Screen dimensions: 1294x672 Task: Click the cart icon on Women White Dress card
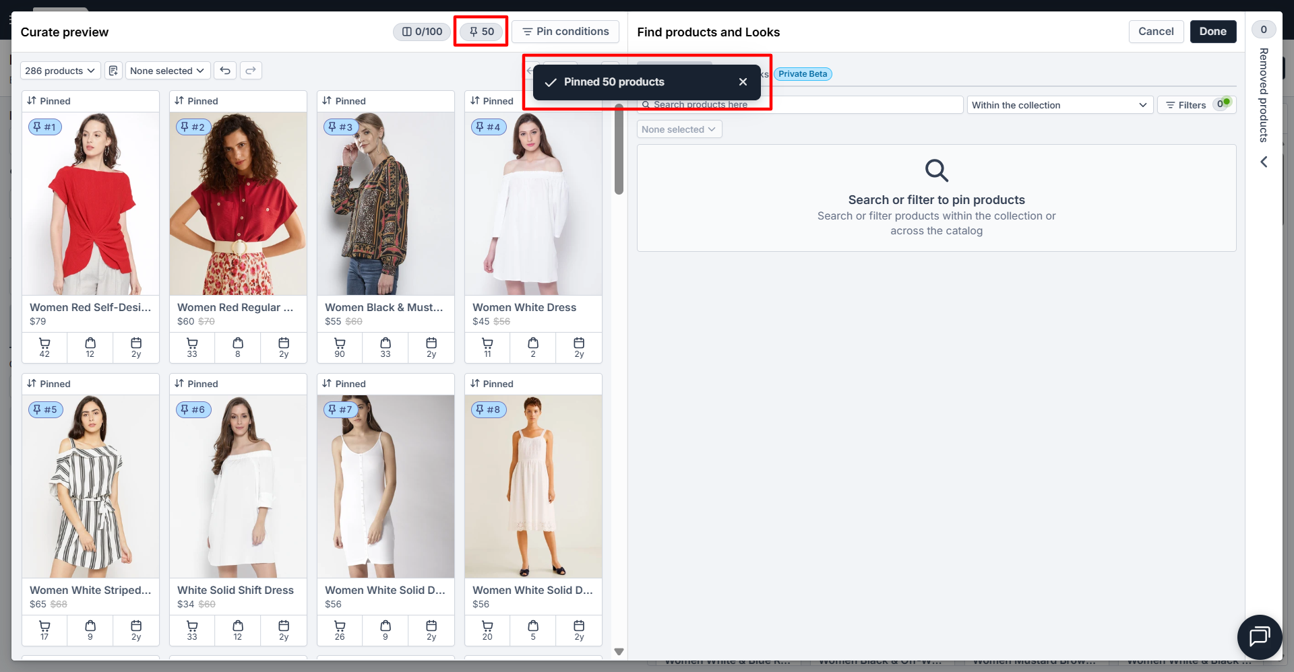tap(487, 343)
